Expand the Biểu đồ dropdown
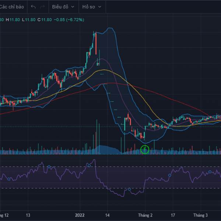221x221 pixels. tap(63, 7)
